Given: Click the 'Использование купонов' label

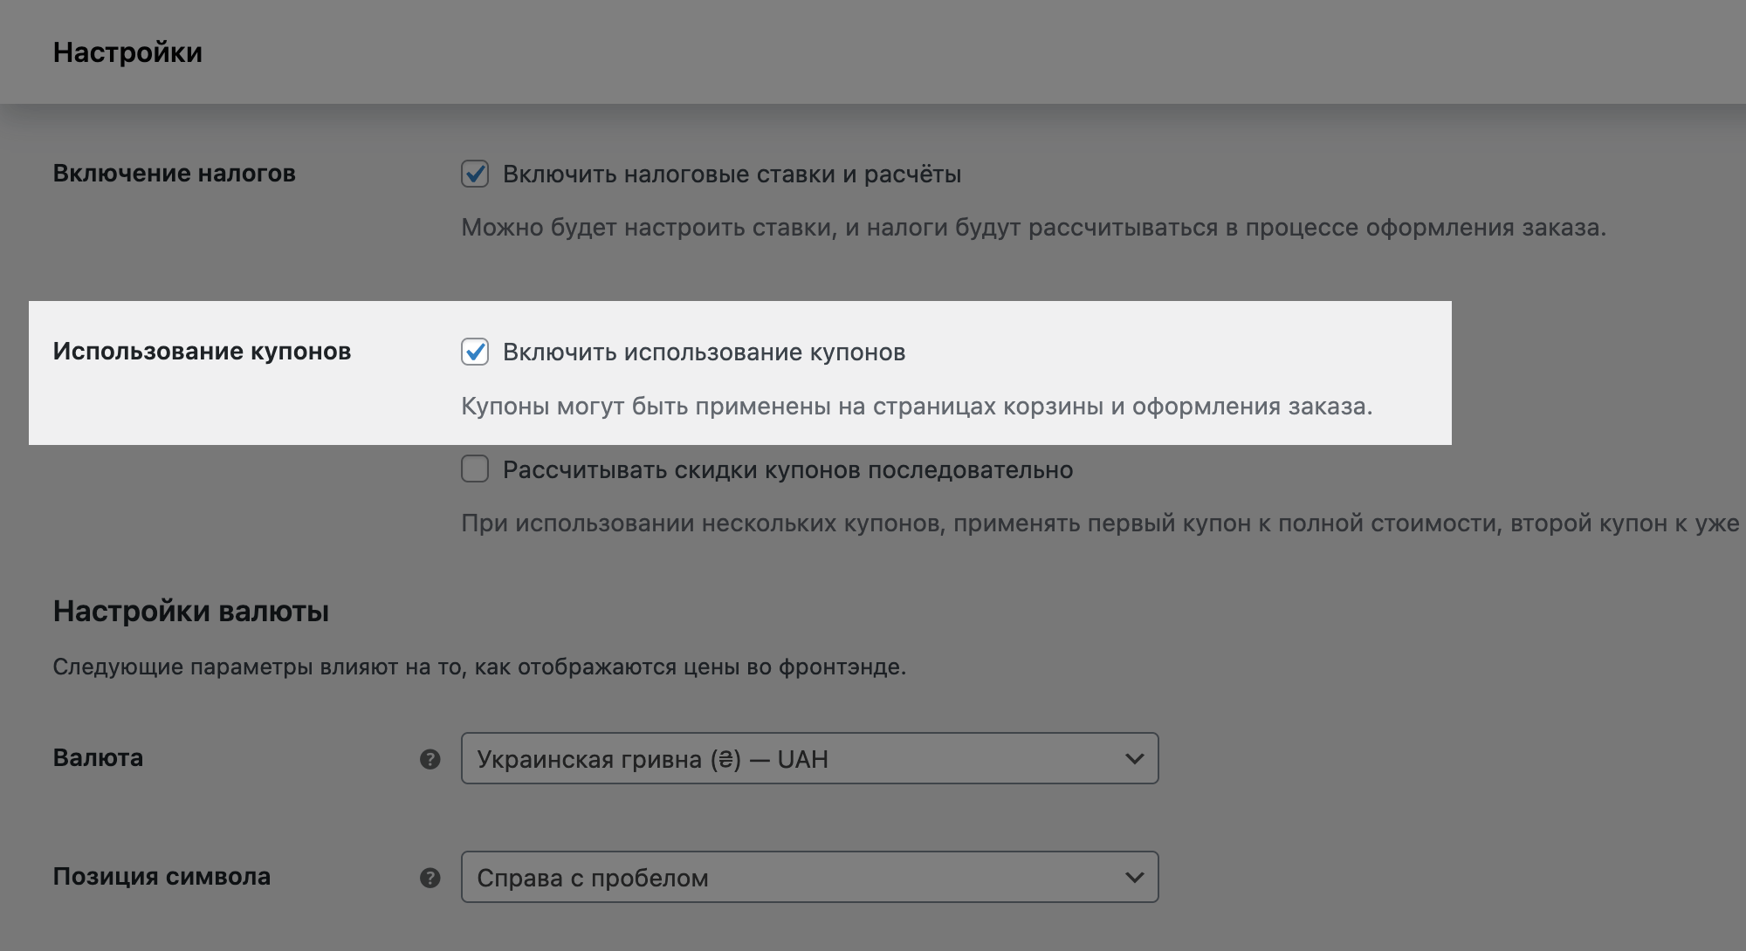Looking at the screenshot, I should [x=202, y=352].
